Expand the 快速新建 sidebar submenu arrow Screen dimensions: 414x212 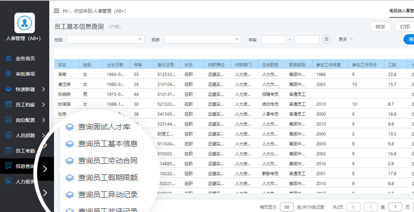pos(46,89)
